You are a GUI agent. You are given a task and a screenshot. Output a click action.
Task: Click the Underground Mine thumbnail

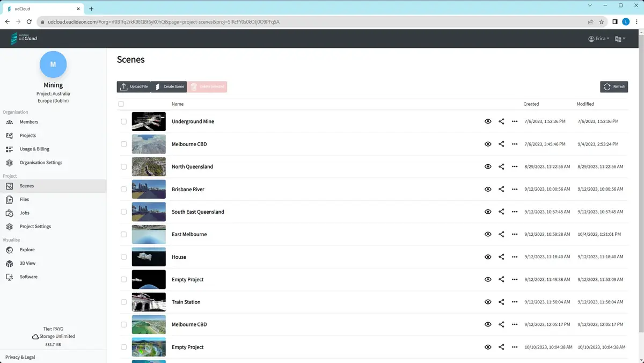149,121
